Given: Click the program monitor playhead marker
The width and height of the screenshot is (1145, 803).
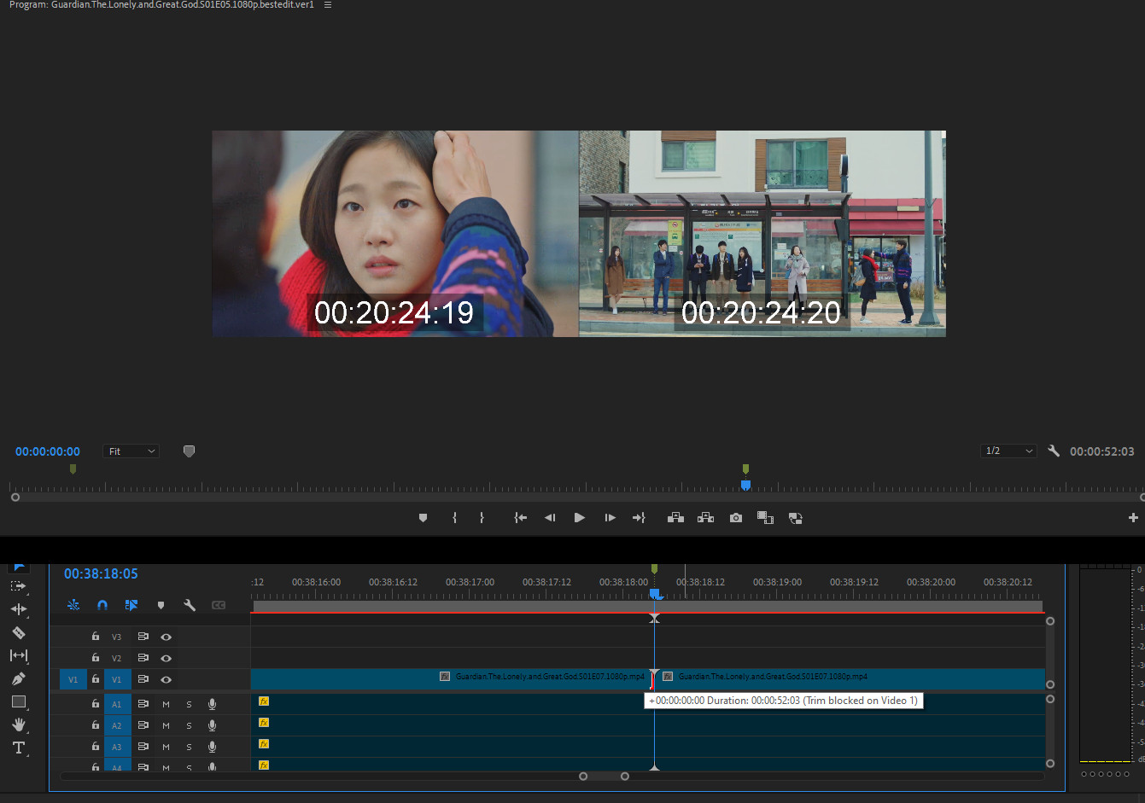Looking at the screenshot, I should [745, 485].
